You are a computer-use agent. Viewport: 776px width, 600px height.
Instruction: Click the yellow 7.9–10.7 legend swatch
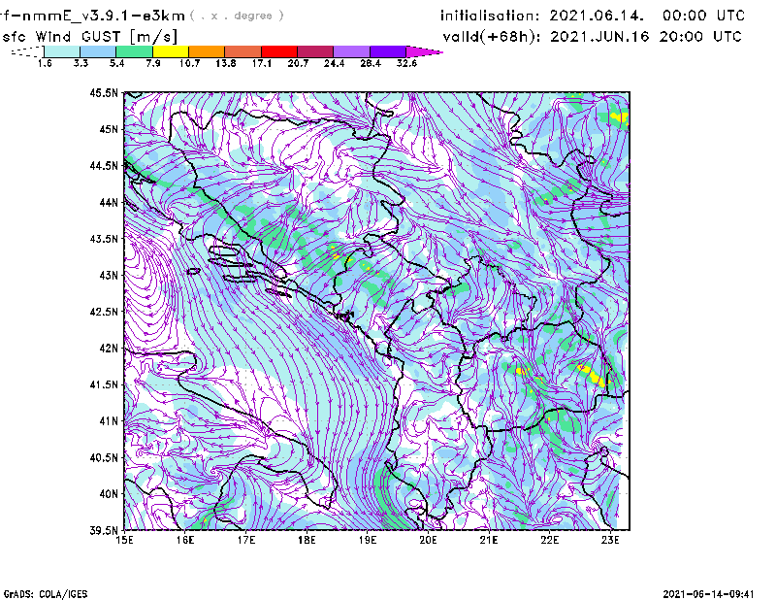[x=171, y=51]
